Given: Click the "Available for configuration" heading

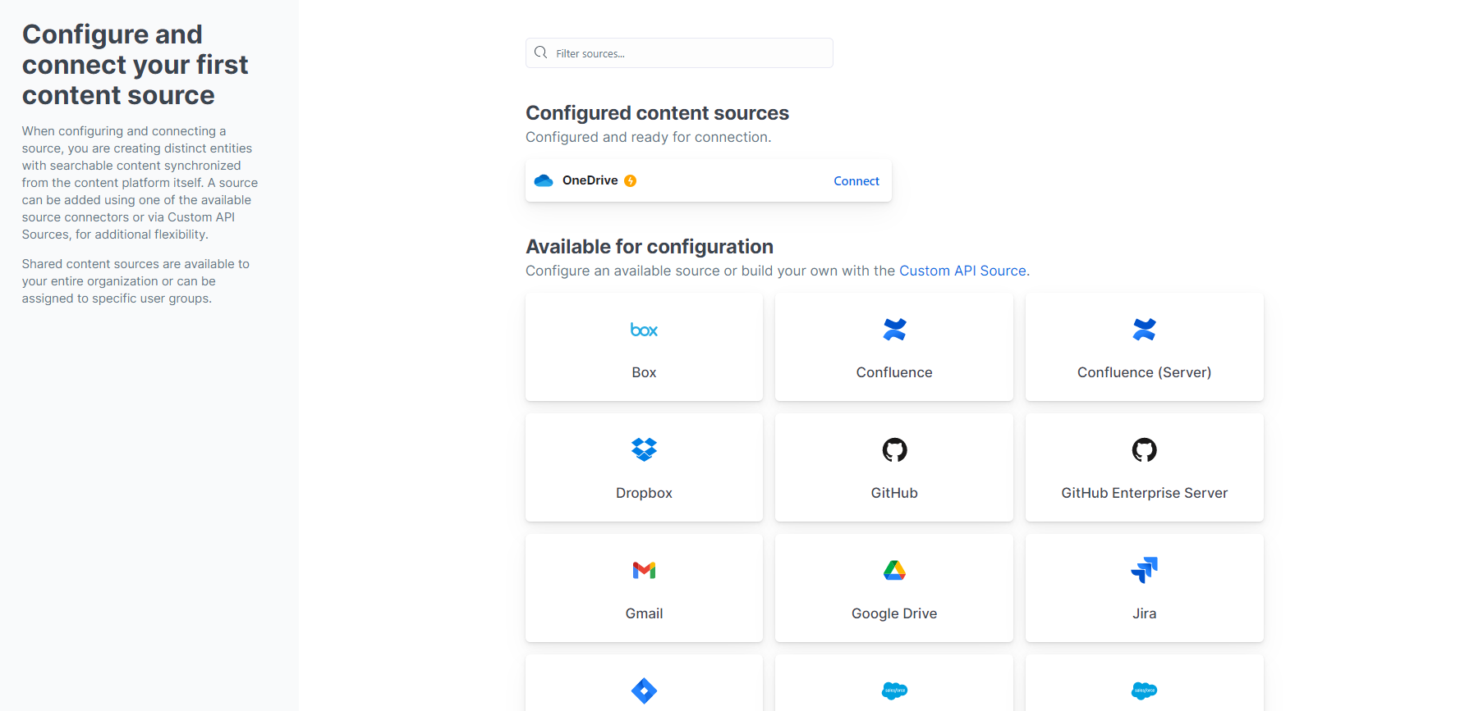Looking at the screenshot, I should (x=650, y=247).
